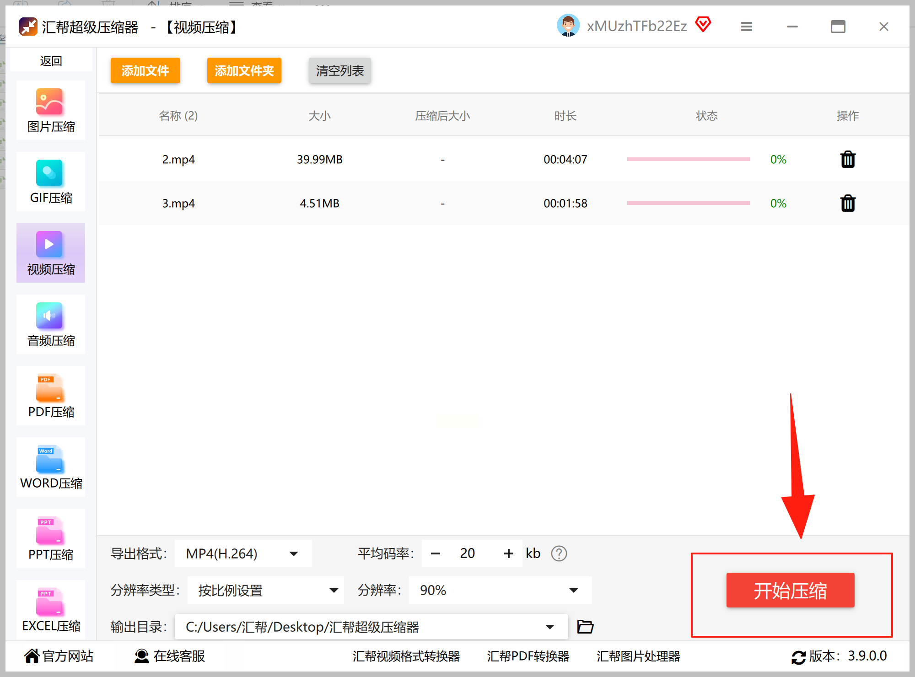915x677 pixels.
Task: Increase average bitrate with plus button
Action: tap(508, 553)
